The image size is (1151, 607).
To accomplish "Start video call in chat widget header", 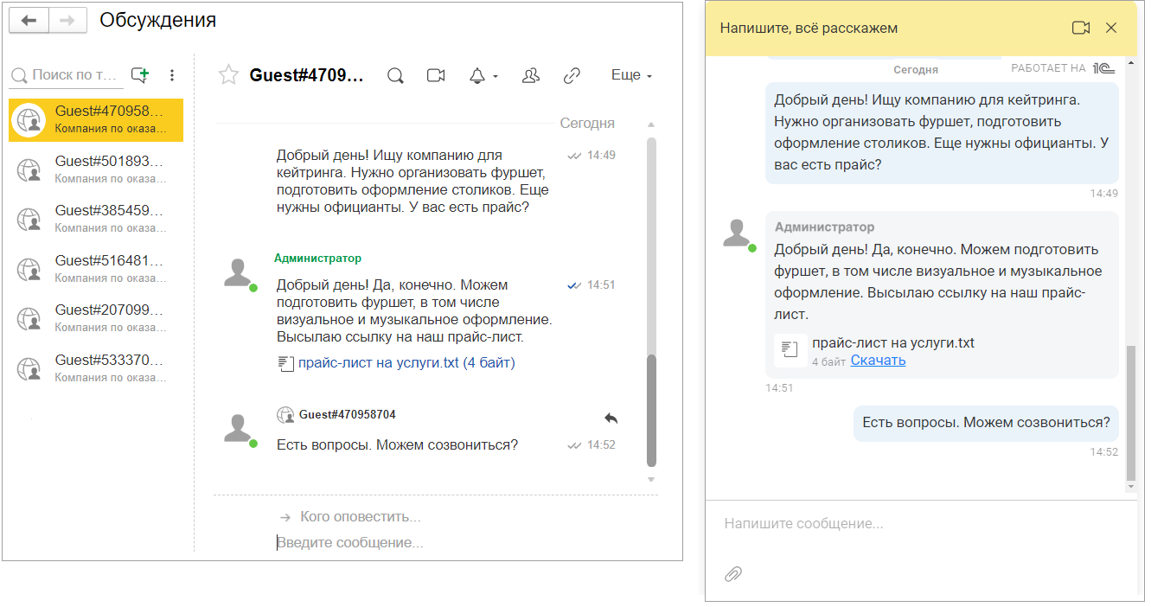I will coord(1080,29).
